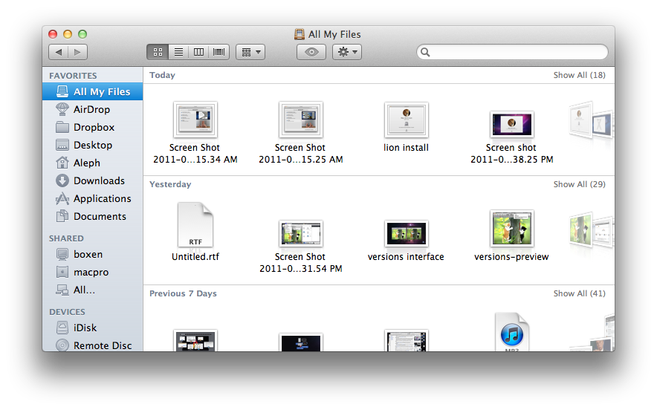Switch to list view

point(178,52)
